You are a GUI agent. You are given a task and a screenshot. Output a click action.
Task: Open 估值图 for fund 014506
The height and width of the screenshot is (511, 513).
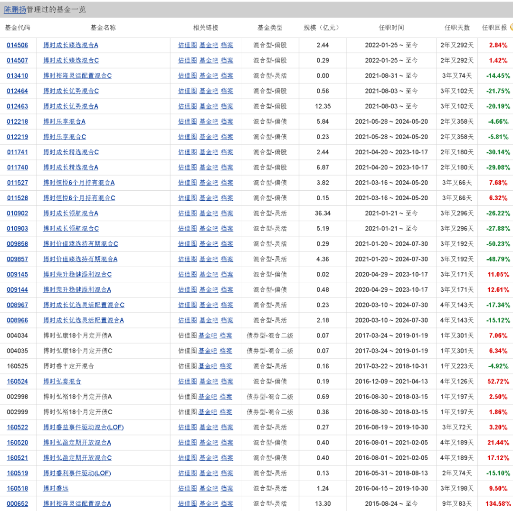click(x=188, y=45)
